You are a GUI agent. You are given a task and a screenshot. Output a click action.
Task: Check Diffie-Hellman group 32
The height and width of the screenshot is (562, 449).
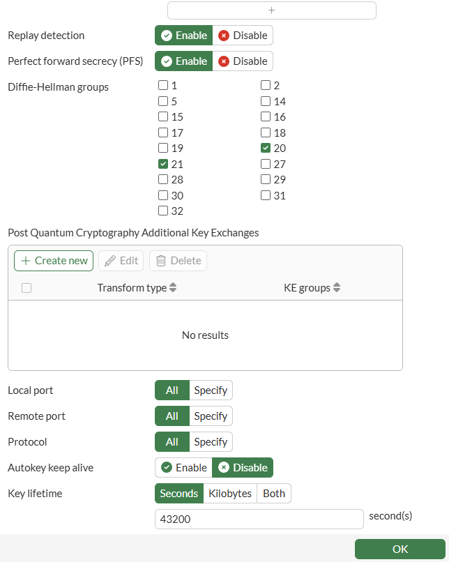(162, 211)
